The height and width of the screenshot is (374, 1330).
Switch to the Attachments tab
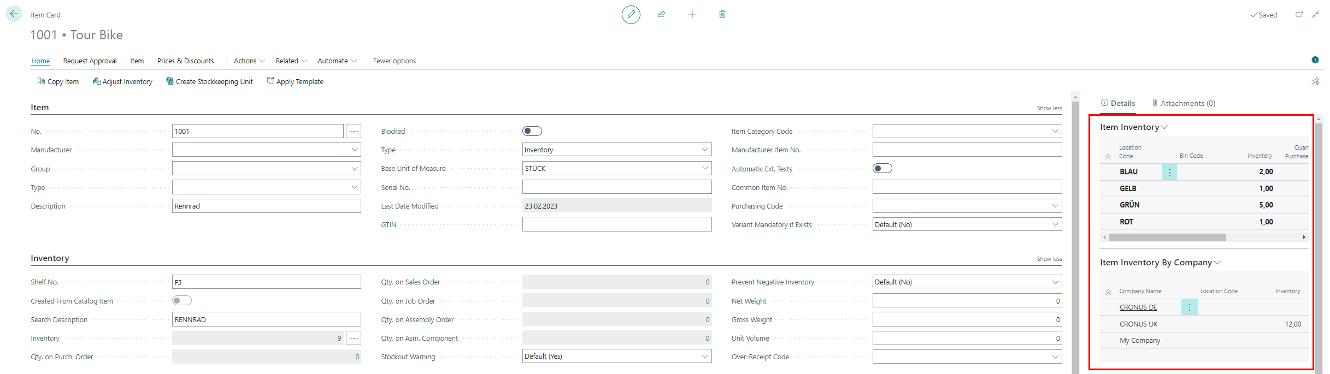coord(1184,103)
